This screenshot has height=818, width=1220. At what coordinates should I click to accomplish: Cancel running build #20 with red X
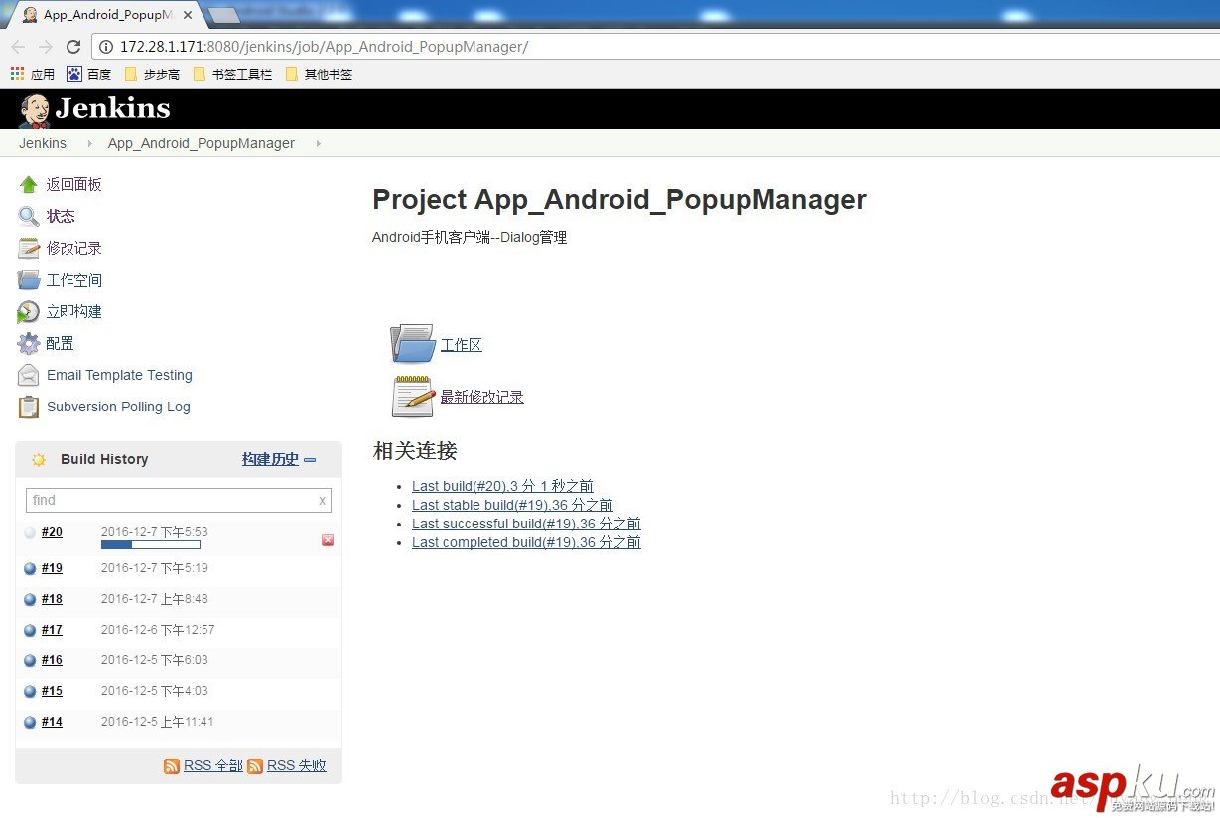click(328, 540)
